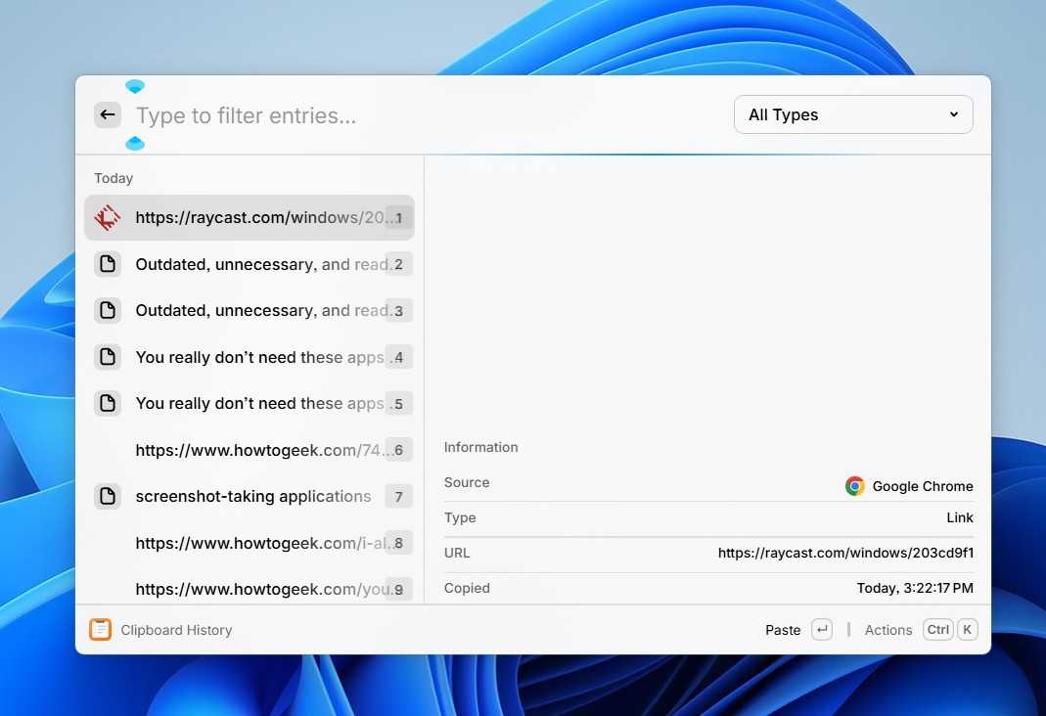The width and height of the screenshot is (1046, 716).
Task: Click the Enter key icon beside Paste
Action: click(821, 629)
